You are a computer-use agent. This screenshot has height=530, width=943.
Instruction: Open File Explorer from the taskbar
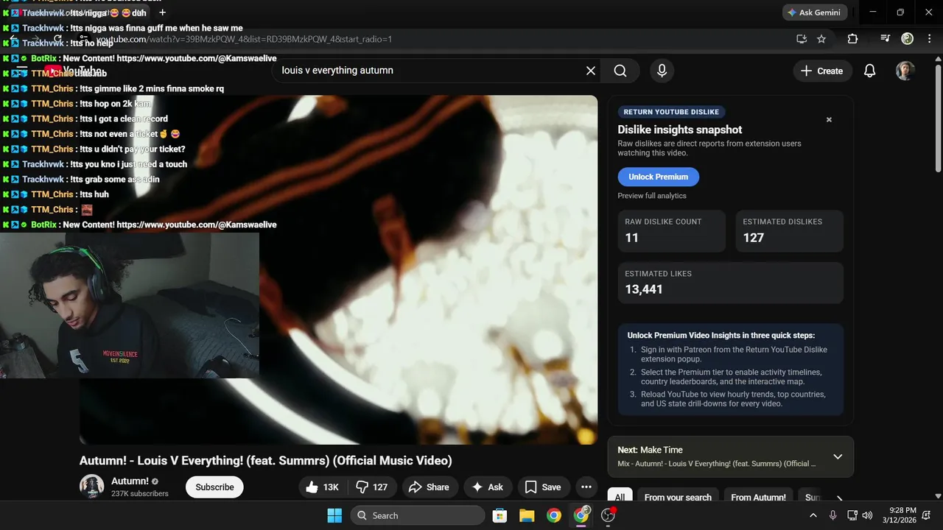[x=527, y=515]
